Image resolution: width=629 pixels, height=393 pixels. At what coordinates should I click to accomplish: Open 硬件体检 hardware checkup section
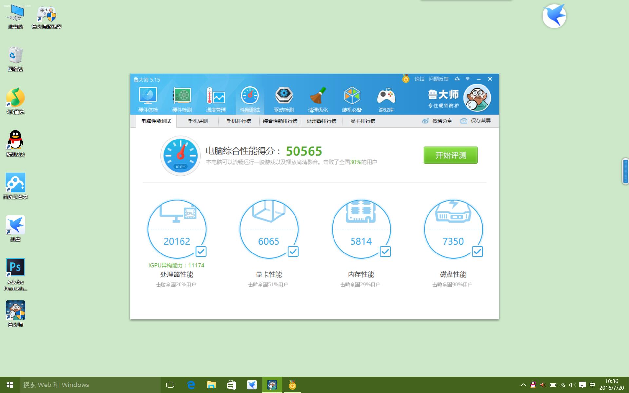point(148,100)
